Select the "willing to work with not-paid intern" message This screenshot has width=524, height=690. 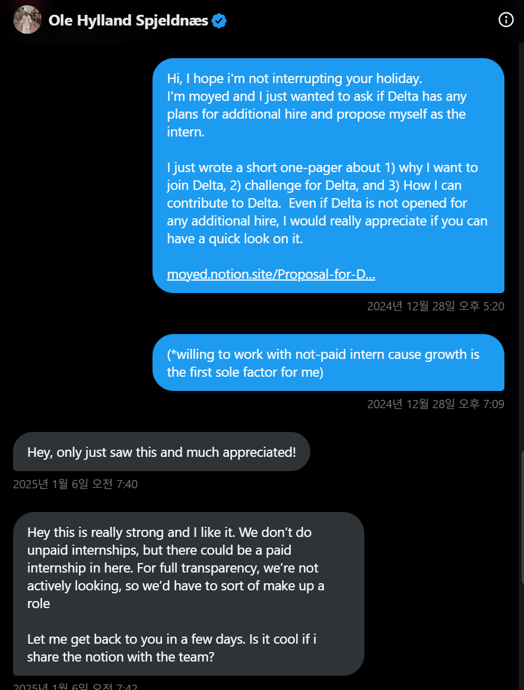(x=323, y=363)
